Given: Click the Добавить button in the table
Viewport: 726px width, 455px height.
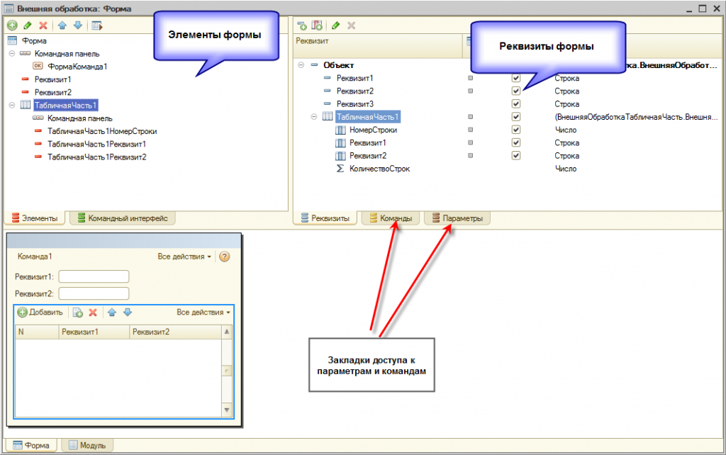Looking at the screenshot, I should 40,313.
